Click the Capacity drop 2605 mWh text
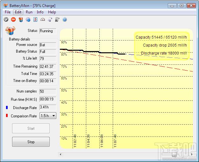The image size is (199, 162). point(165,45)
